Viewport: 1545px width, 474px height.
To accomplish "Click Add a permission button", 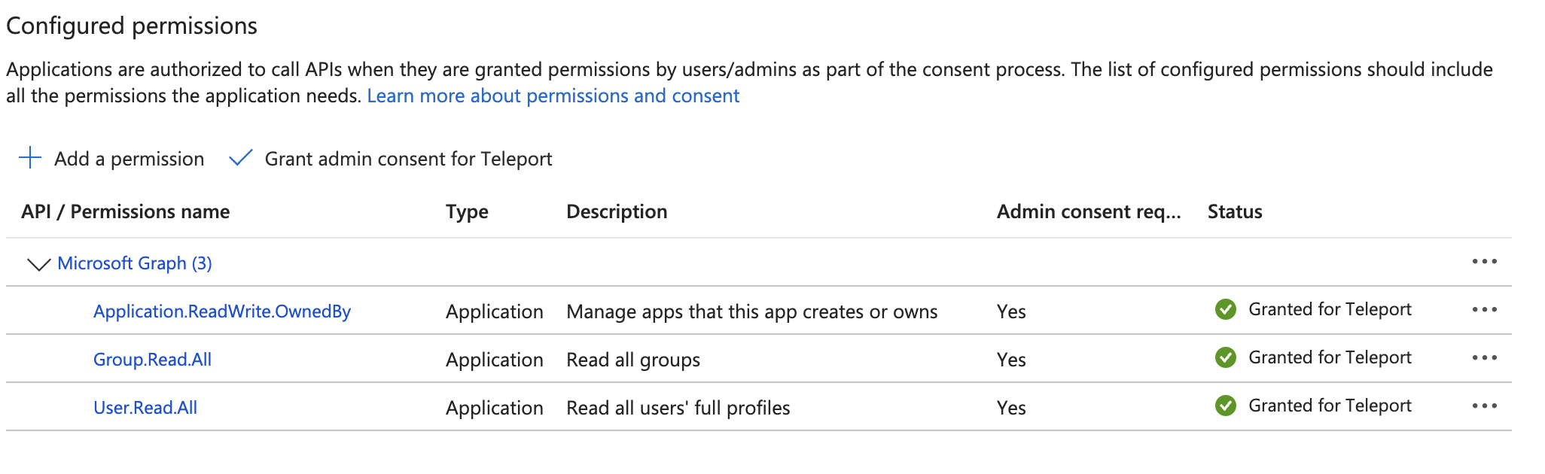I will [129, 159].
